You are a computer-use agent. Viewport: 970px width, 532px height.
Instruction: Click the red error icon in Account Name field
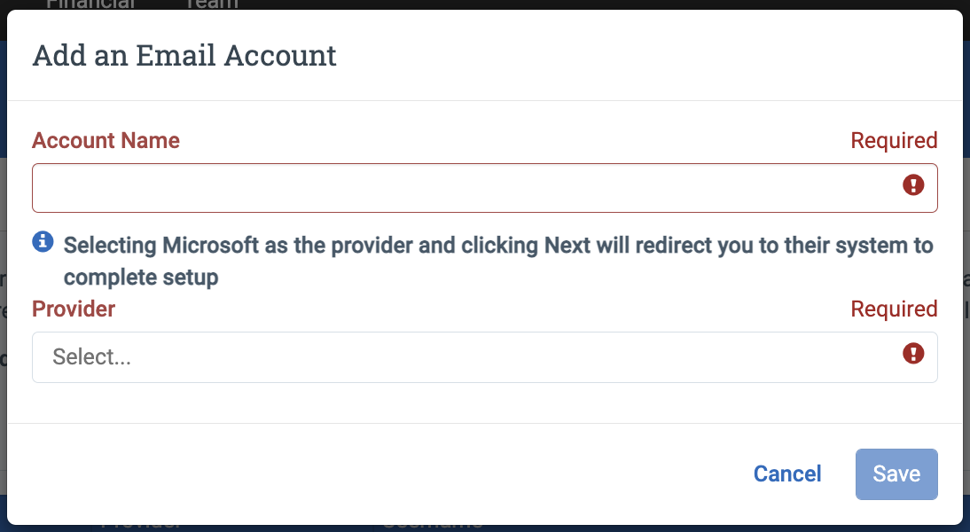(x=913, y=185)
